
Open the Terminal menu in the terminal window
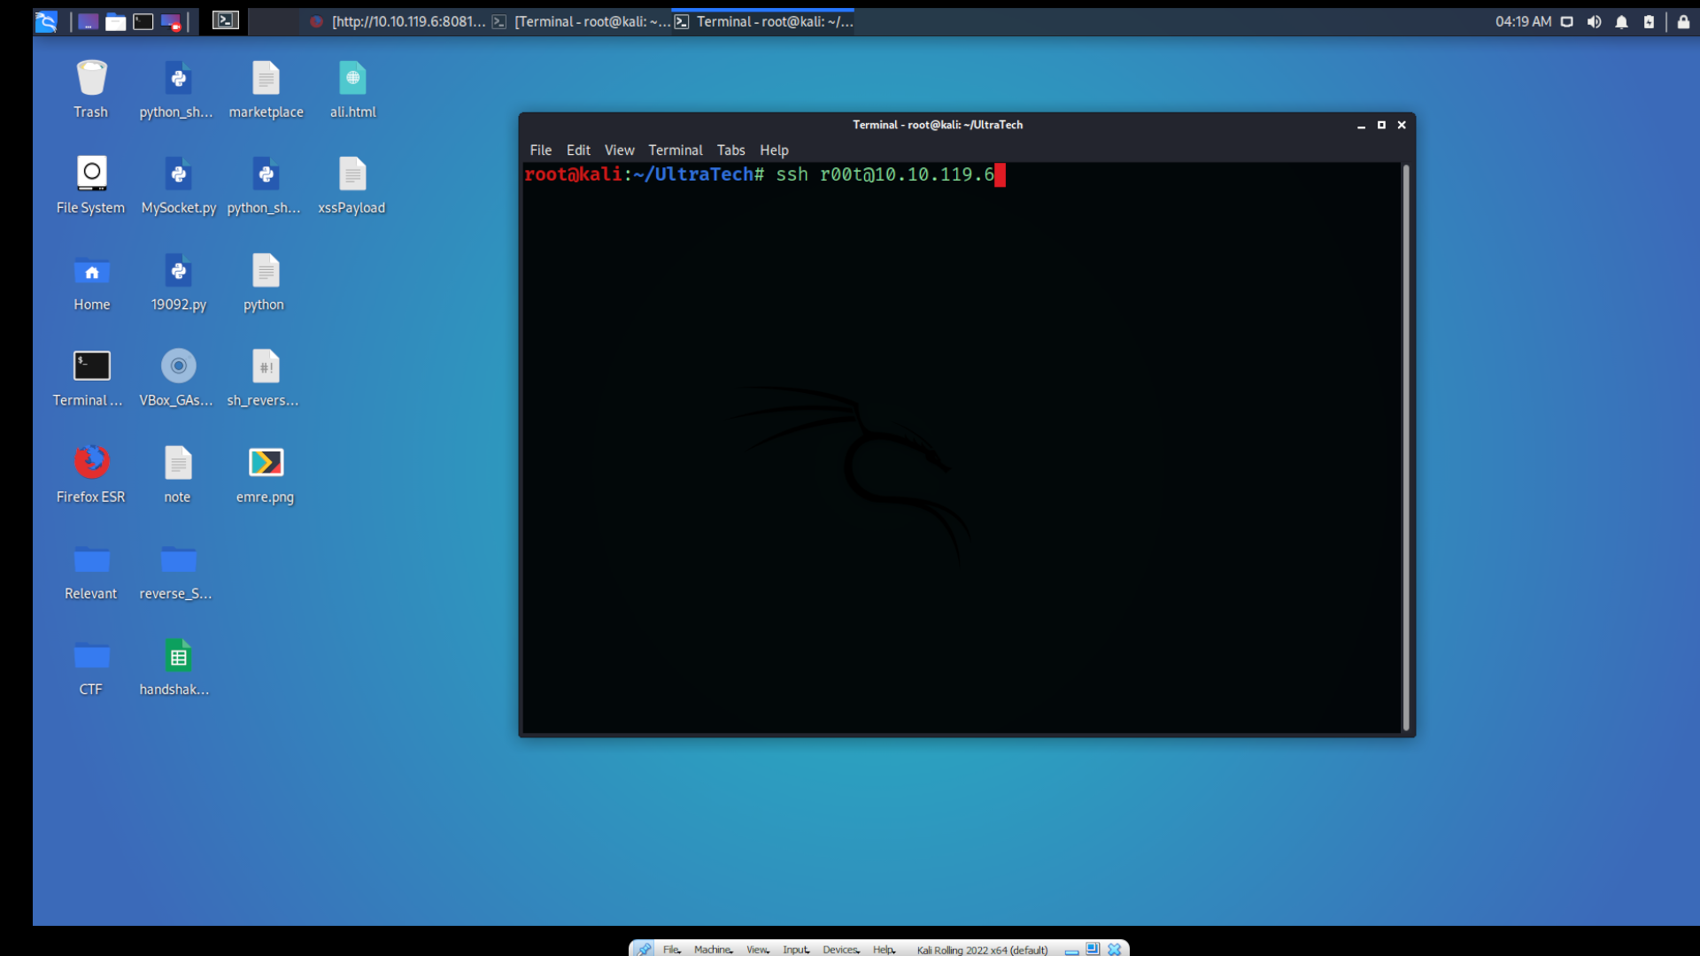coord(675,150)
